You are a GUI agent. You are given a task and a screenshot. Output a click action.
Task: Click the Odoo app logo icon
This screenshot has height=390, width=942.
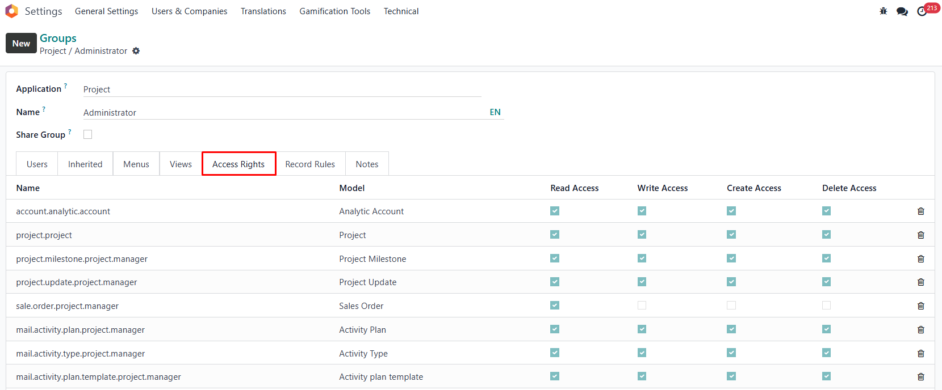point(11,11)
